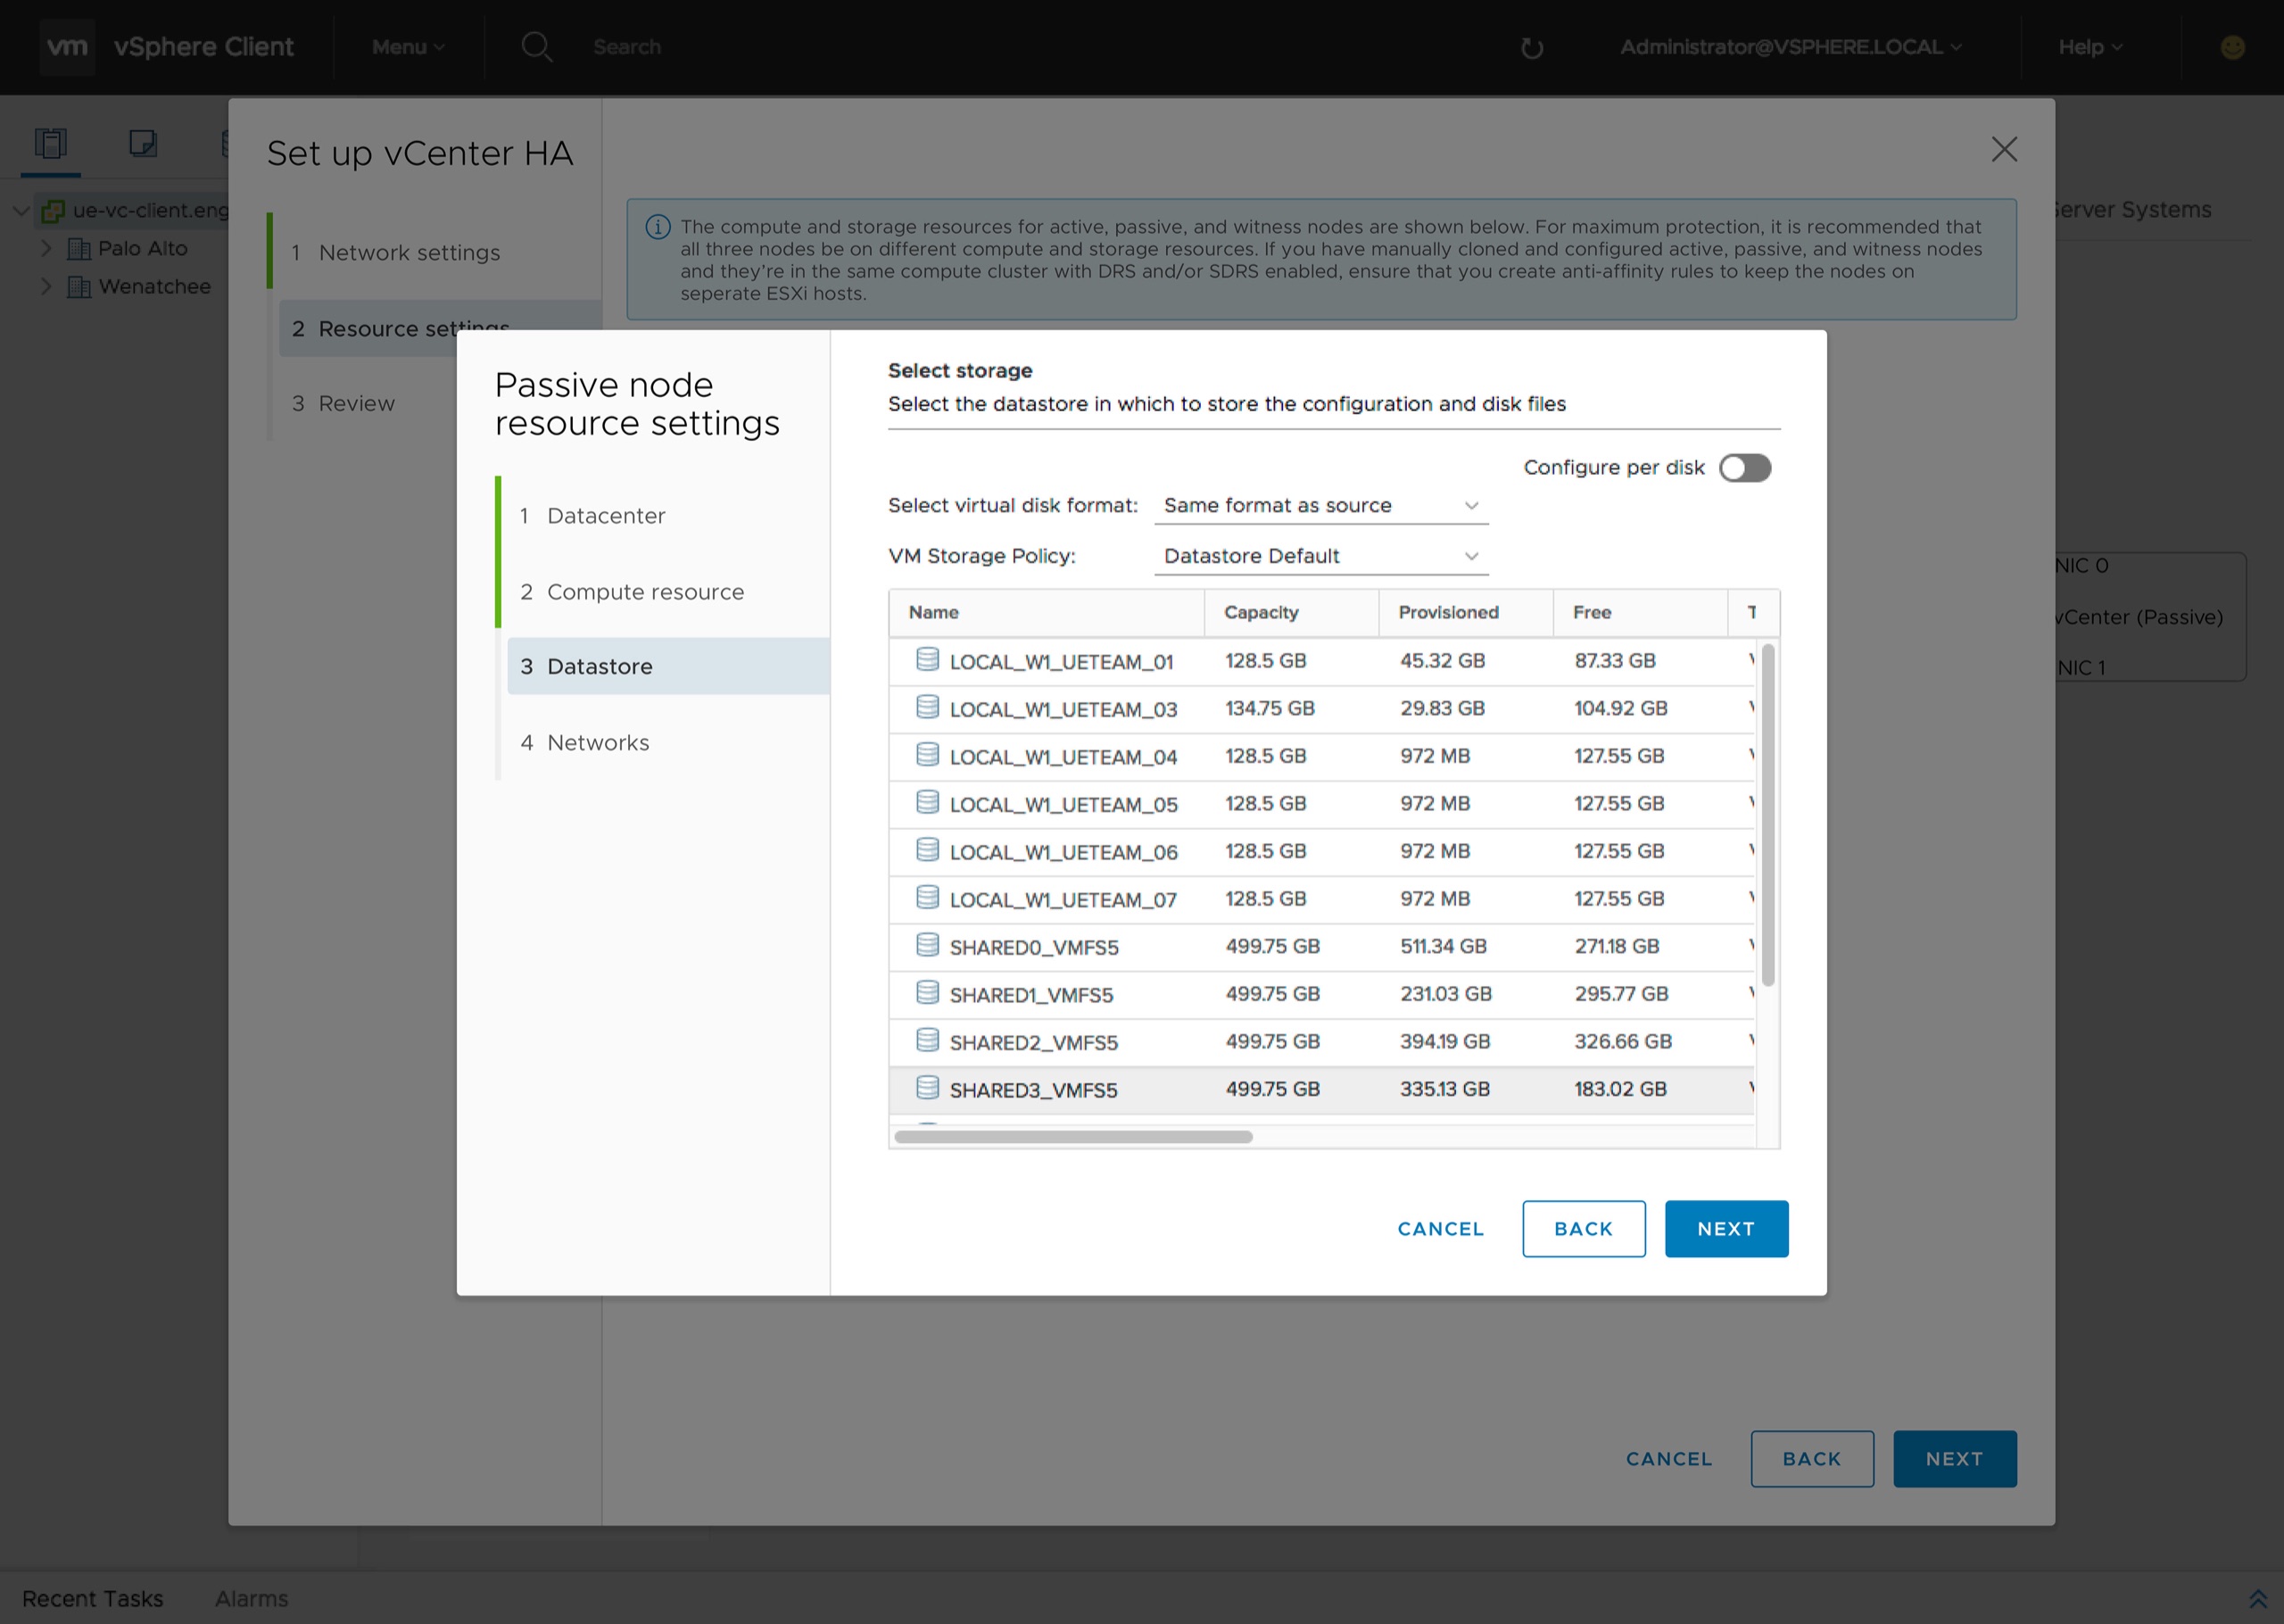Click BACK in passive node dialog
The image size is (2284, 1624).
coord(1584,1229)
